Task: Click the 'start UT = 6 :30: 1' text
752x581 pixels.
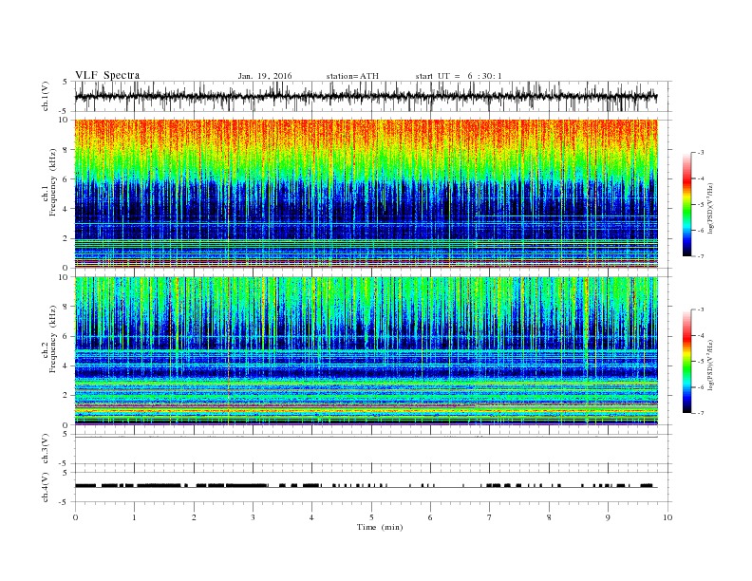Action: click(459, 76)
